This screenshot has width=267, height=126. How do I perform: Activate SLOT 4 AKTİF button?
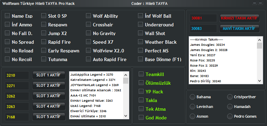(x=49, y=107)
